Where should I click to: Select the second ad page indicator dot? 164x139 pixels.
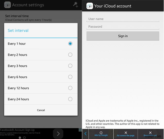(x=24, y=138)
